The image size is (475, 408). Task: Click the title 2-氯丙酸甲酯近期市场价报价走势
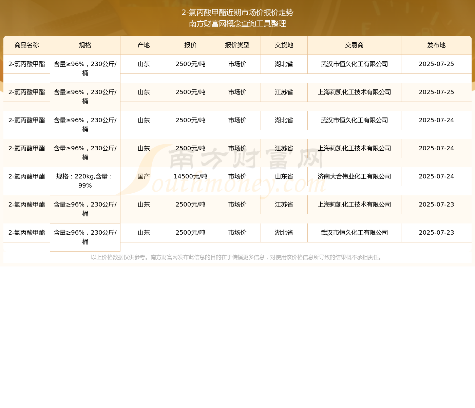click(x=237, y=13)
